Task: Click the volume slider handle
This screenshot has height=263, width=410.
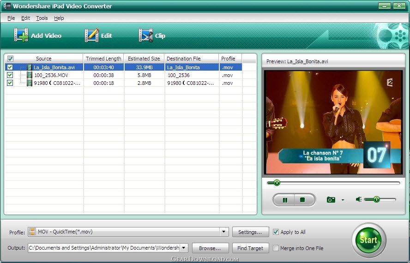Action: [376, 199]
